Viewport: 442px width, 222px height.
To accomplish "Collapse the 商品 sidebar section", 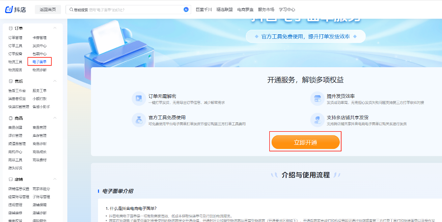I will click(x=55, y=118).
